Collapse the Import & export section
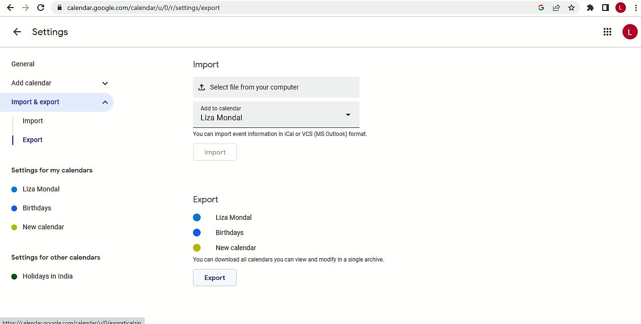Image resolution: width=641 pixels, height=324 pixels. tap(105, 102)
